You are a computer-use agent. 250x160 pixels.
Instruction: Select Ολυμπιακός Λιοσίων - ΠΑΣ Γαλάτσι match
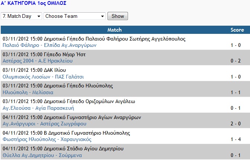(43, 77)
